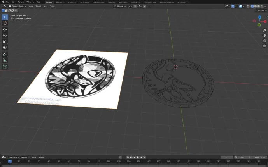Screen dimensions: 268x167
Task: Open the Add menu in viewport header
Action: [x=45, y=6]
